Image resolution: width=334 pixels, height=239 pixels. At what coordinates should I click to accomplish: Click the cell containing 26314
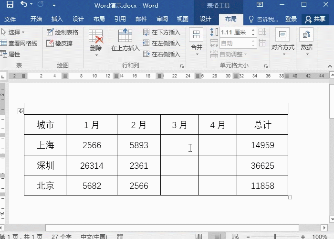(92, 165)
